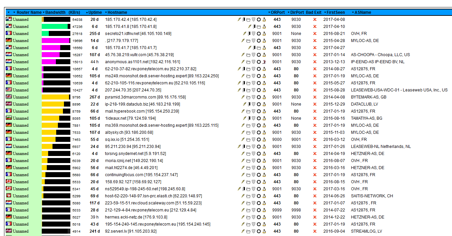Click the BSD daemon icon for anonymous.as1101.net
The width and height of the screenshot is (452, 236).
click(x=265, y=62)
